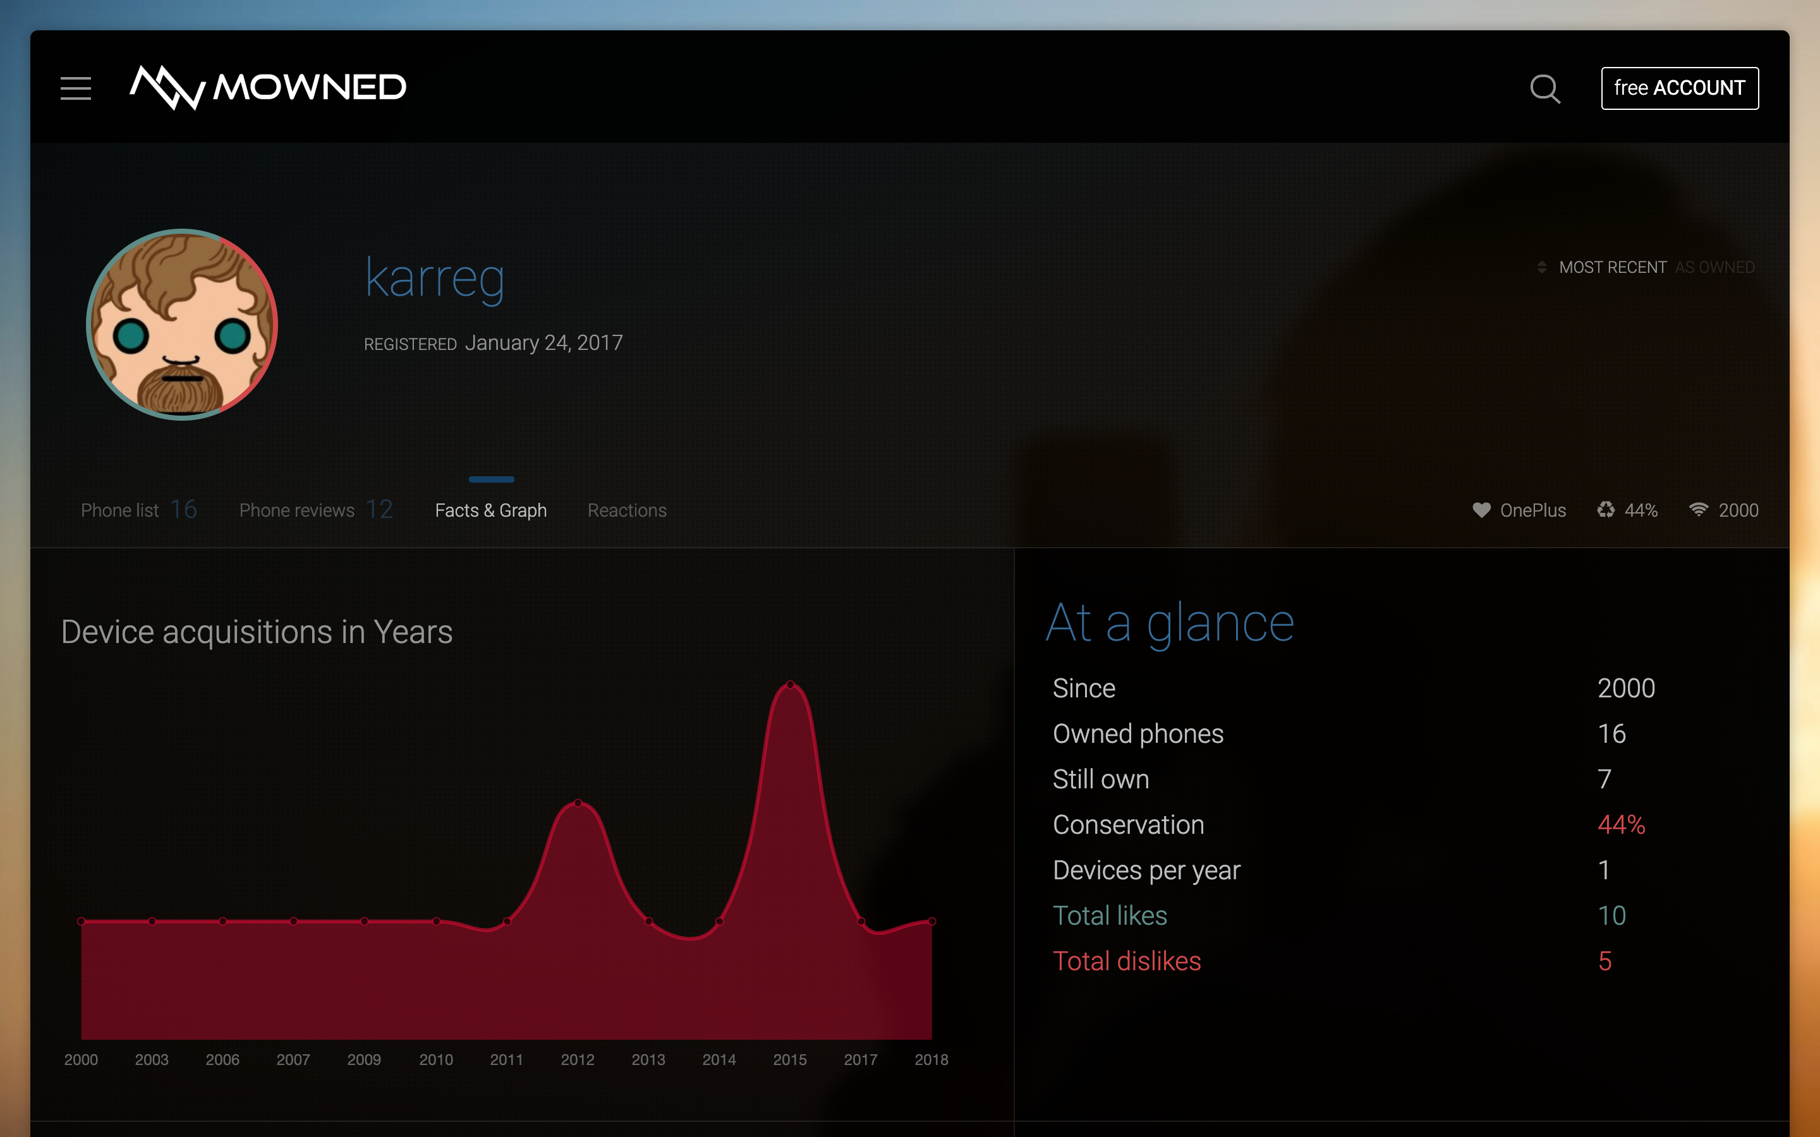The height and width of the screenshot is (1137, 1820).
Task: Click the 2012 graph data point
Action: 578,803
